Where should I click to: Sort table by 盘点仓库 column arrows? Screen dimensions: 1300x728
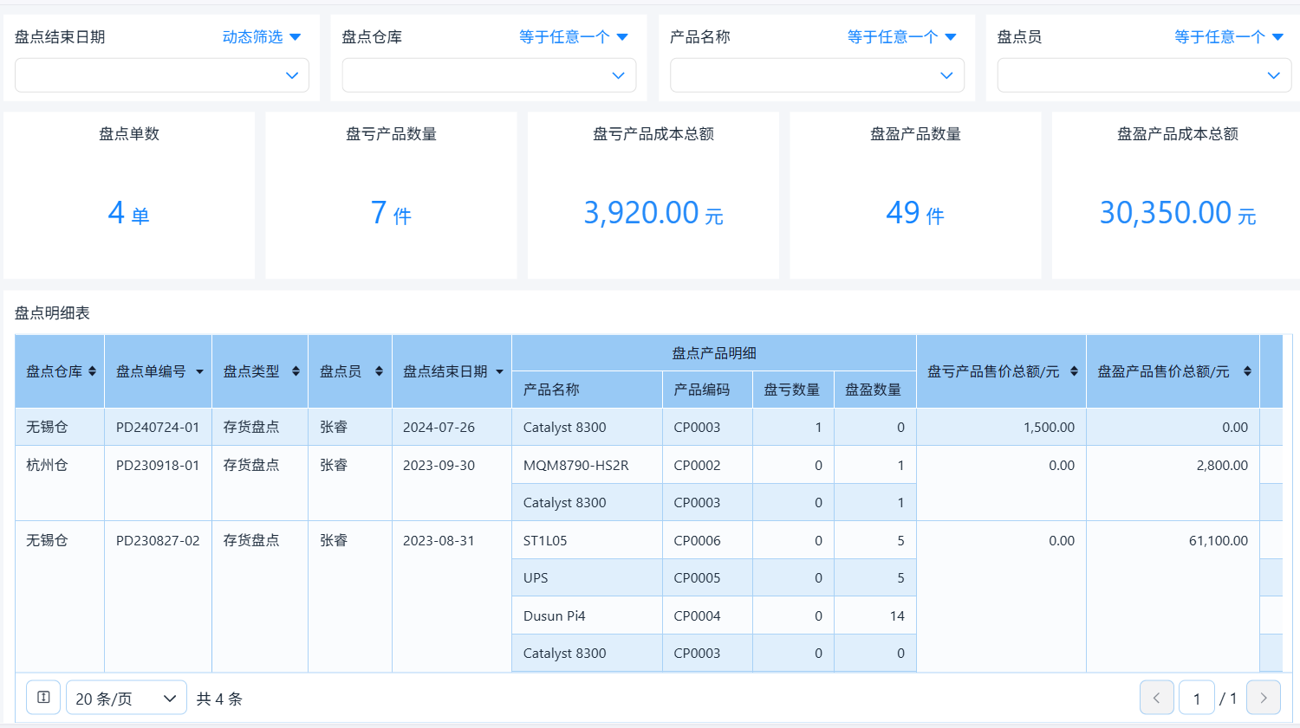pyautogui.click(x=92, y=371)
